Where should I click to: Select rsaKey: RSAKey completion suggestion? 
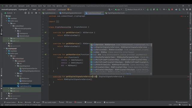tap(121, 52)
